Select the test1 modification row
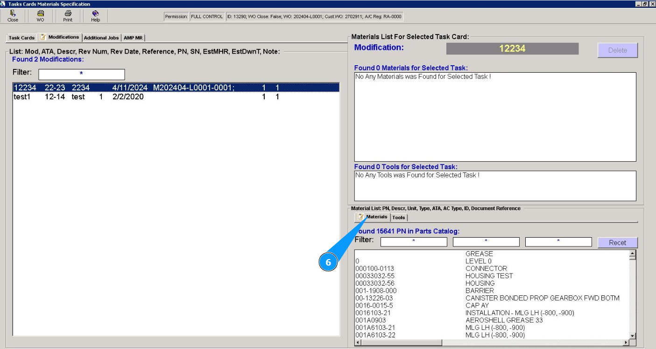This screenshot has height=349, width=656. click(176, 97)
